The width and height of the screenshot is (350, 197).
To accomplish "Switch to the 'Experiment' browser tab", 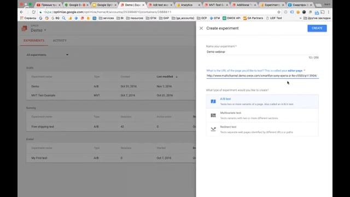I will pos(272,5).
